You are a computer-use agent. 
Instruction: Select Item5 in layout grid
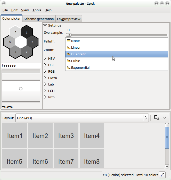(14, 159)
